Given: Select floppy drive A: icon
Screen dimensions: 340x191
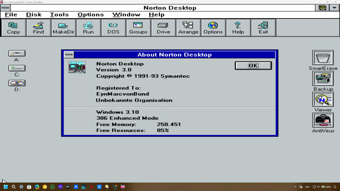Looking at the screenshot, I should pos(17,53).
